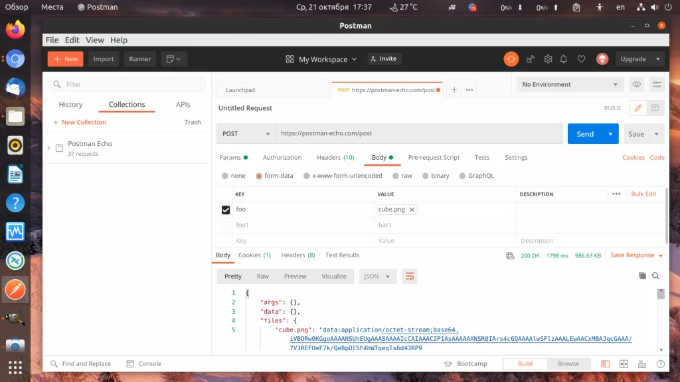The image size is (680, 382).
Task: Open Bootcamp in the status bar
Action: [466, 364]
